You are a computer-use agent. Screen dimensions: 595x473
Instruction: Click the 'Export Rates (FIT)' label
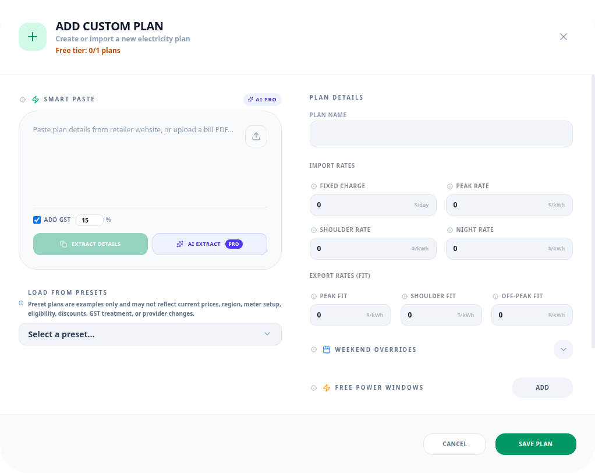tap(339, 276)
